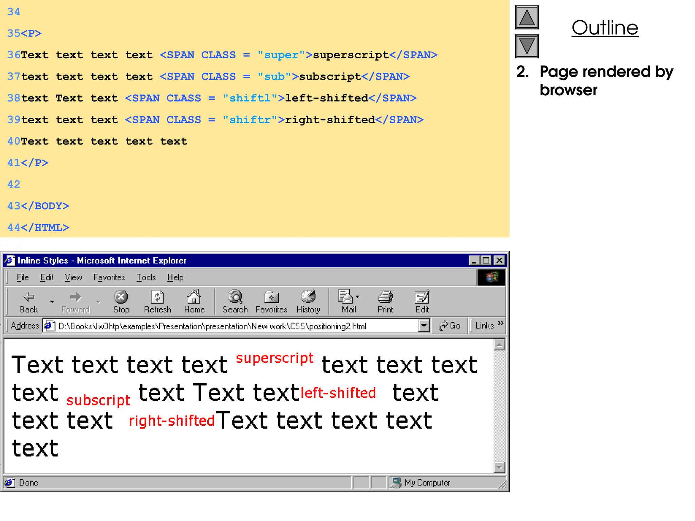This screenshot has width=695, height=521.
Task: Expand the Back button history dropdown arrow
Action: [x=52, y=301]
